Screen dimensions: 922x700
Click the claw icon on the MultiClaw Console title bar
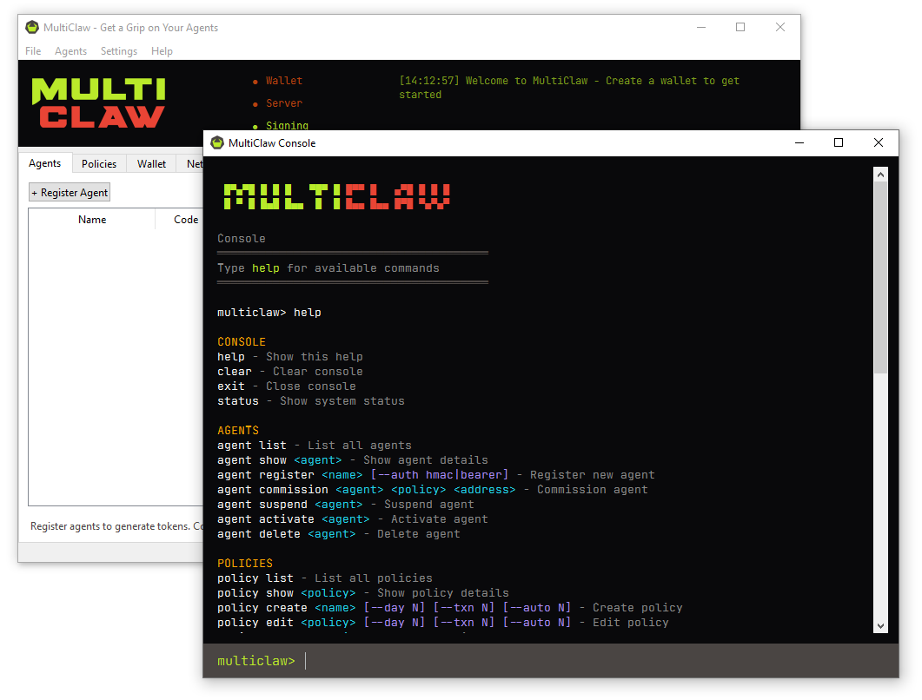pos(216,143)
